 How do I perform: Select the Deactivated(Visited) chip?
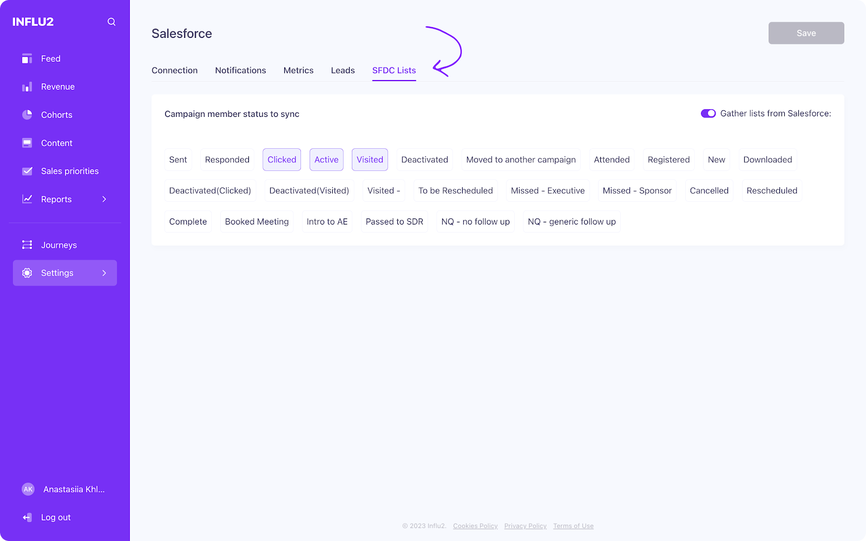click(309, 190)
